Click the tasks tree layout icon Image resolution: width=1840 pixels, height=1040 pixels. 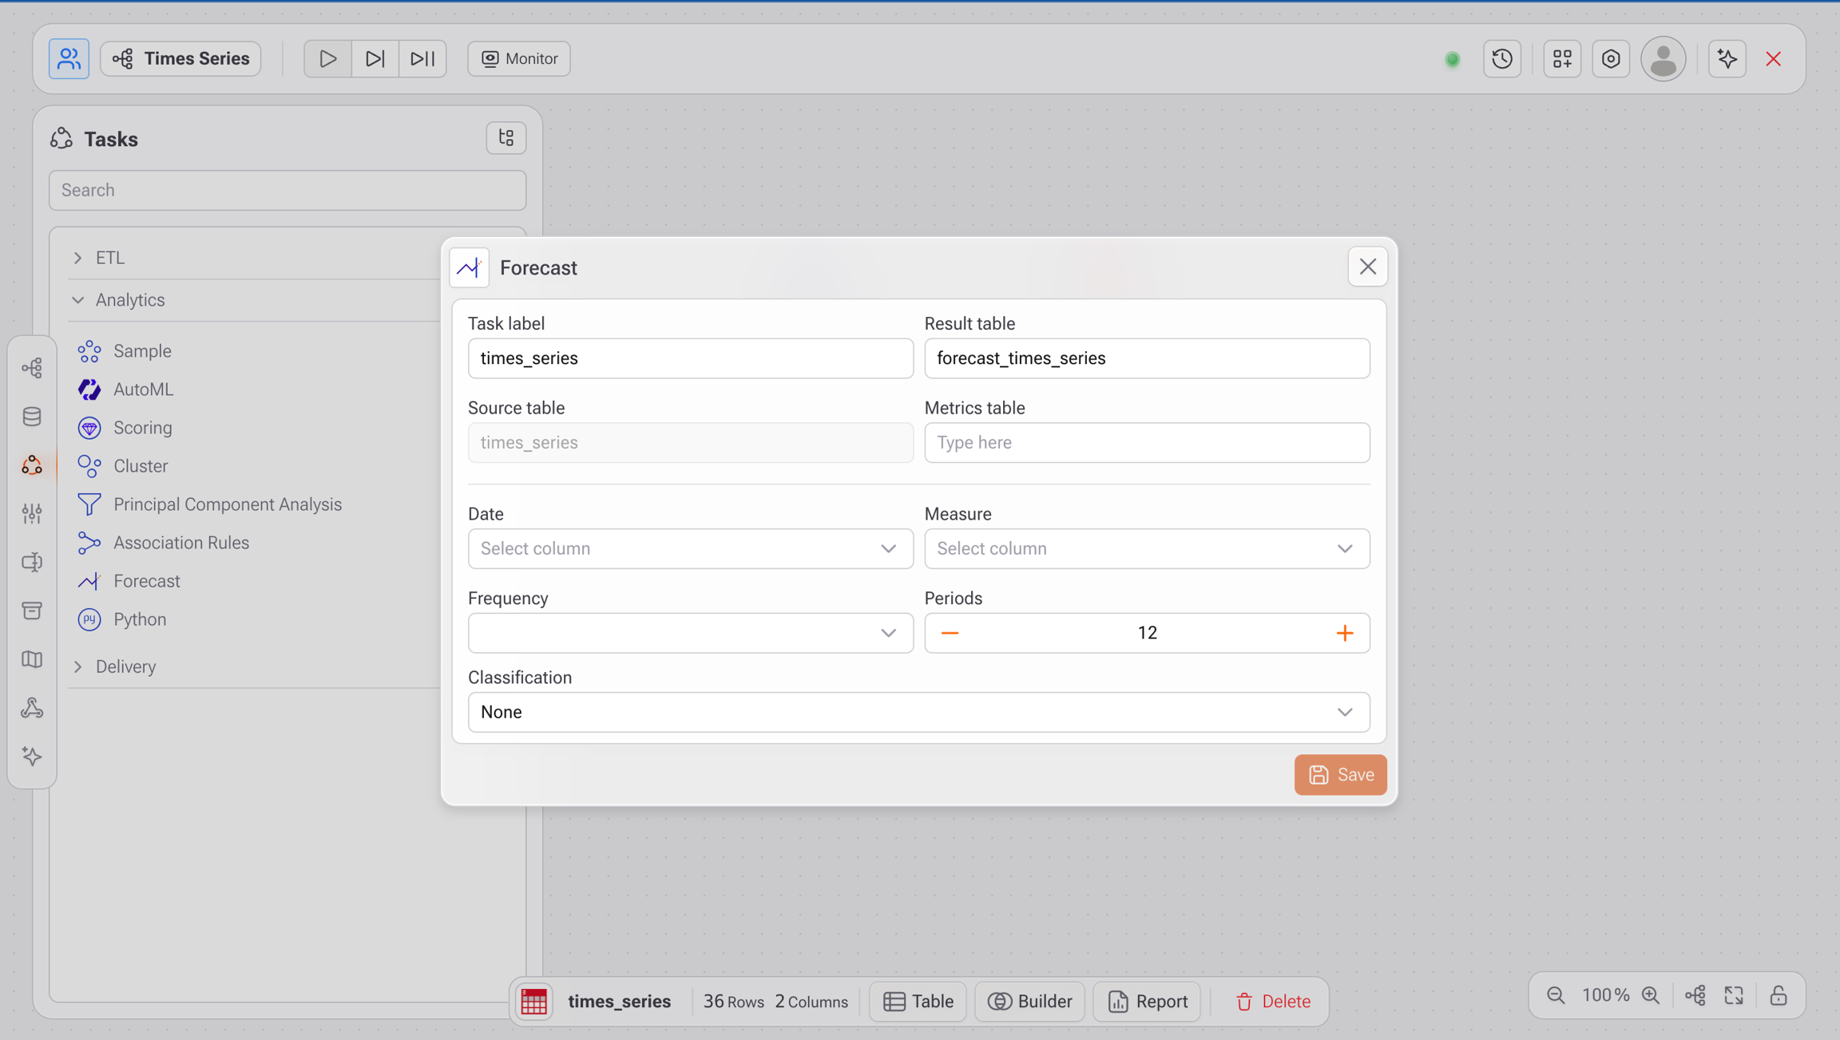point(506,138)
